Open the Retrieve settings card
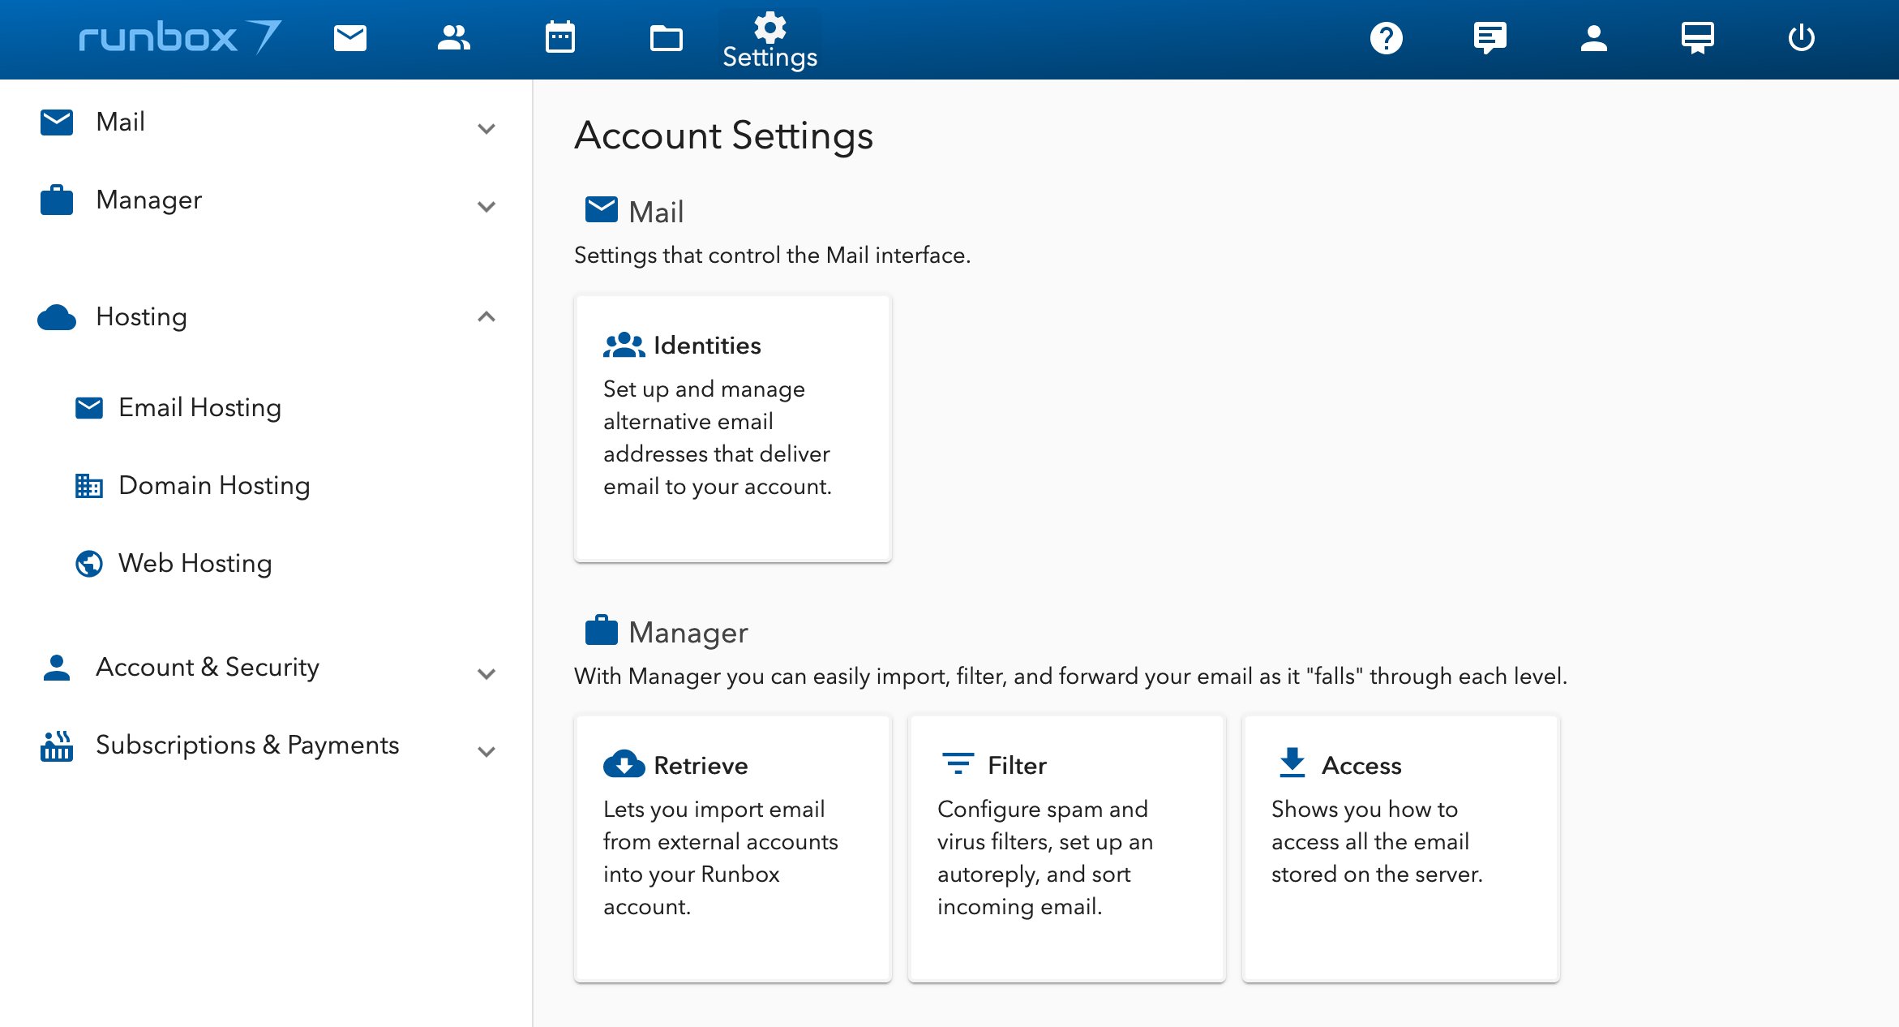The image size is (1899, 1027). coord(732,848)
